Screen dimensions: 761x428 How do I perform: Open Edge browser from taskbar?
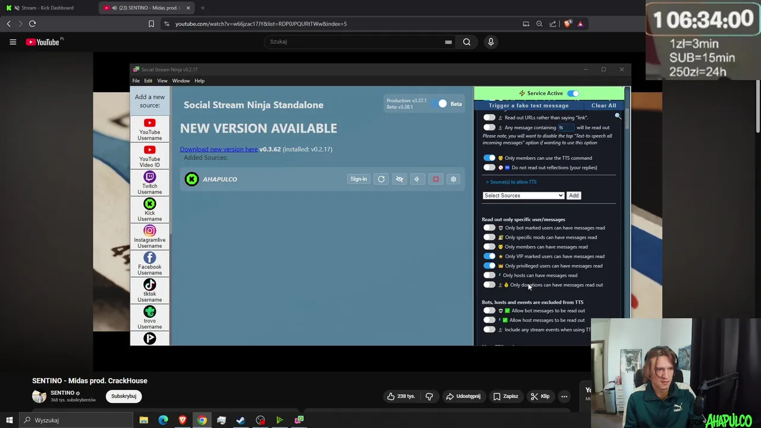pos(163,420)
